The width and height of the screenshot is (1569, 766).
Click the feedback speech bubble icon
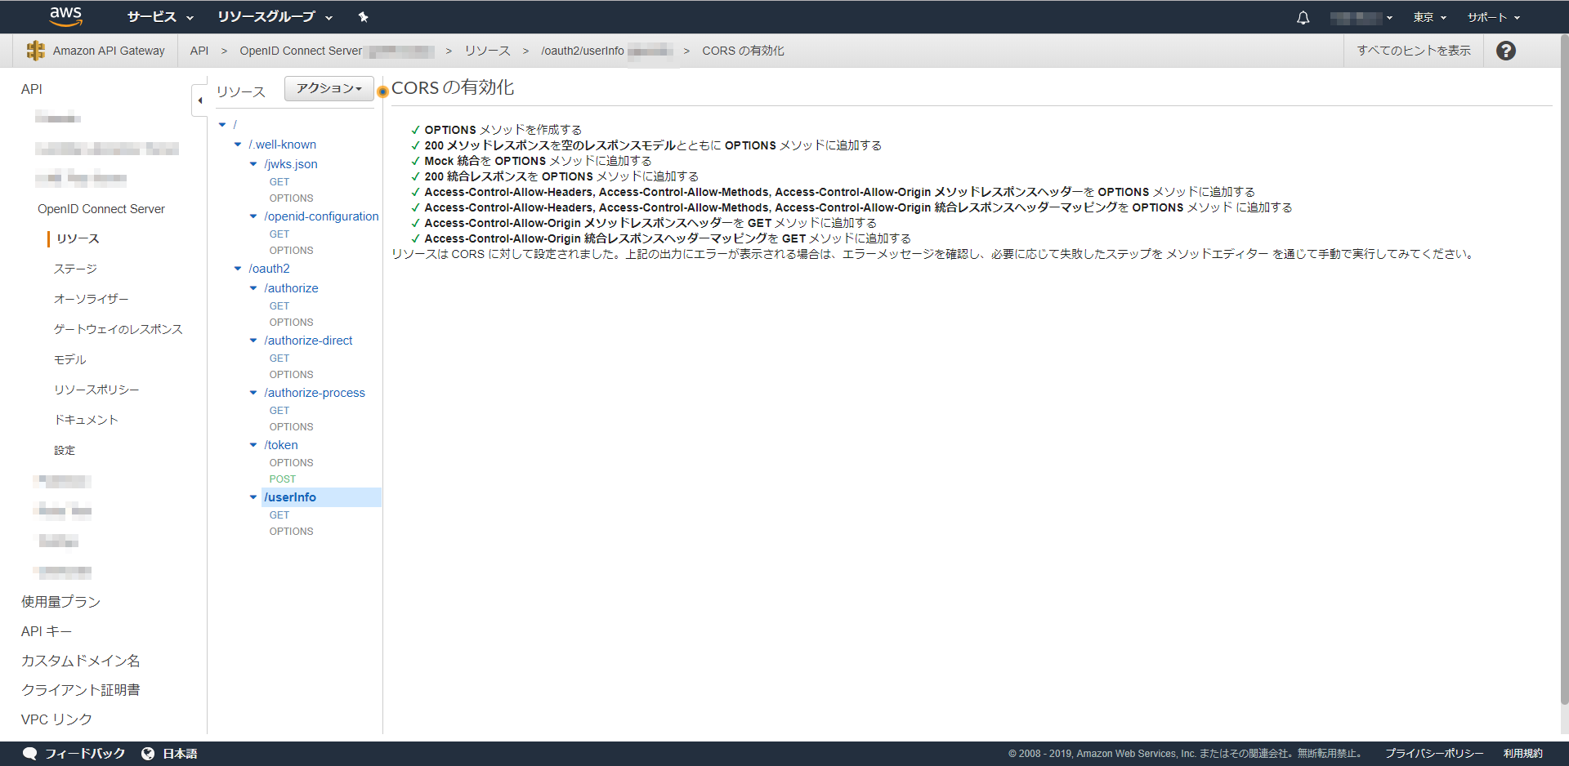click(x=30, y=753)
